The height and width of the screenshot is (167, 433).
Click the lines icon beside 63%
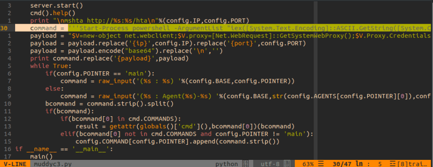tap(321, 164)
